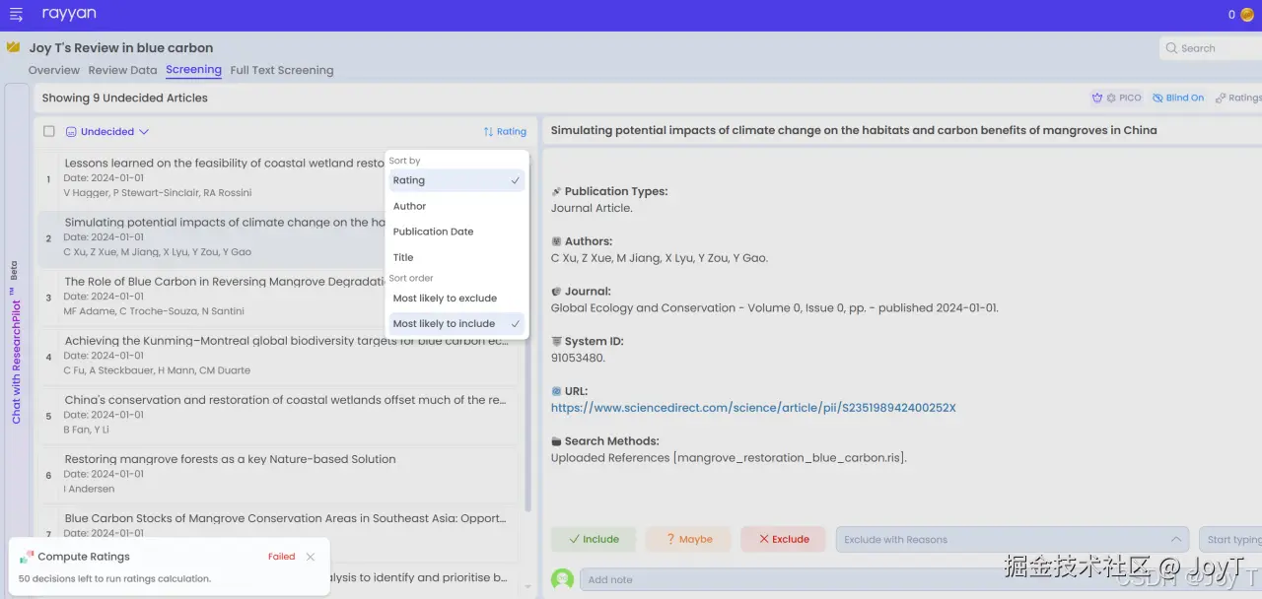Click the PICO highlights button

pos(1116,98)
